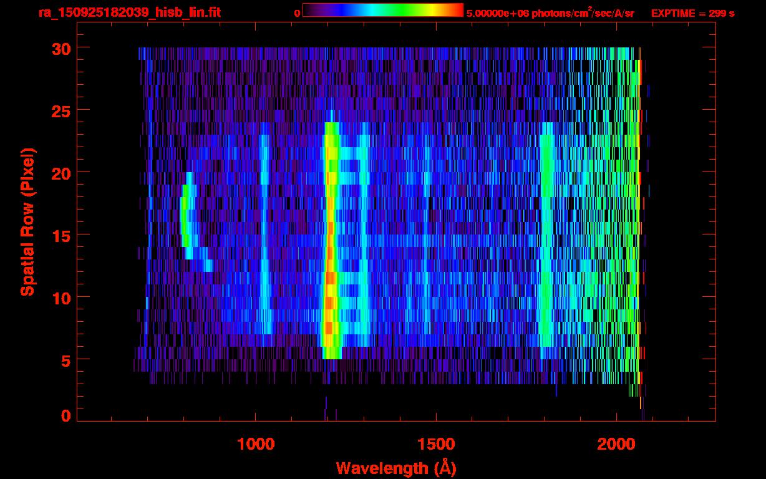Click the cyan emission band near 1800 Å
766x479 pixels.
[x=547, y=240]
